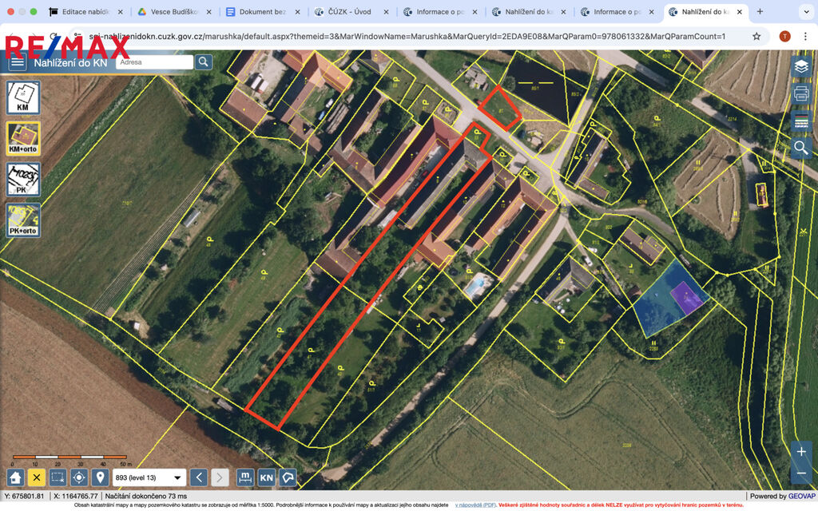Click the KN info query icon

[x=267, y=477]
